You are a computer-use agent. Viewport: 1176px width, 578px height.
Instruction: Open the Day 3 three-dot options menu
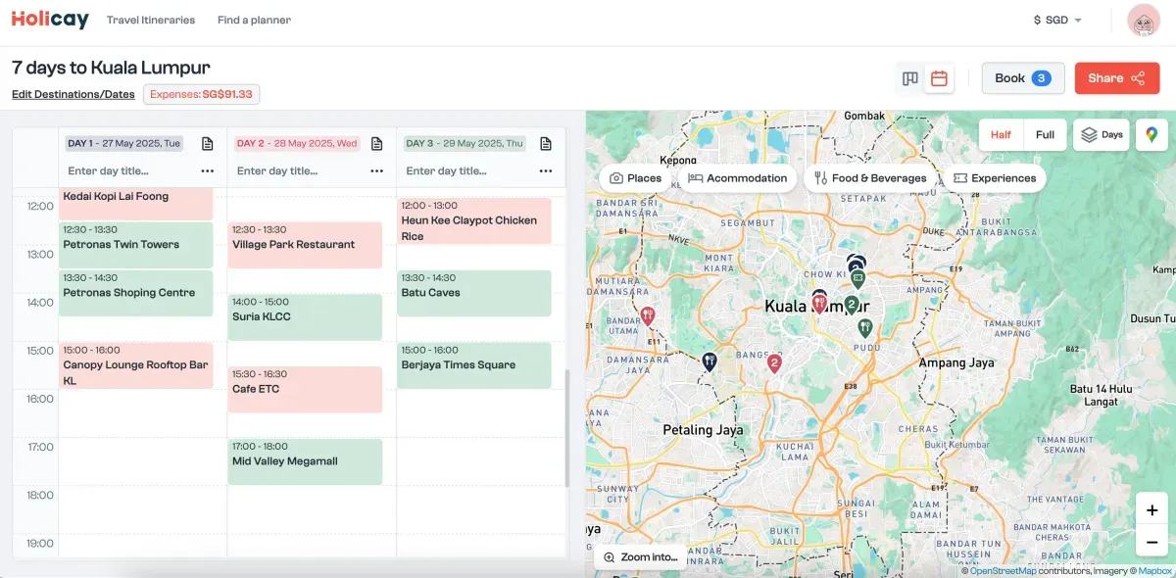(546, 170)
